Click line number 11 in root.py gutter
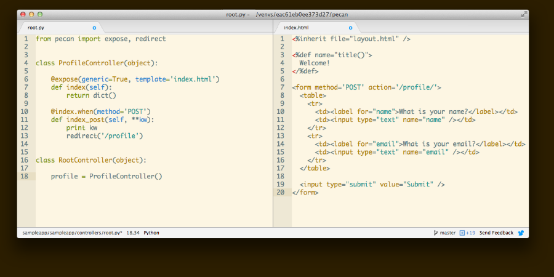 point(25,119)
